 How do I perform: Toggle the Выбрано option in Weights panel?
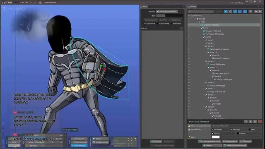(171, 24)
